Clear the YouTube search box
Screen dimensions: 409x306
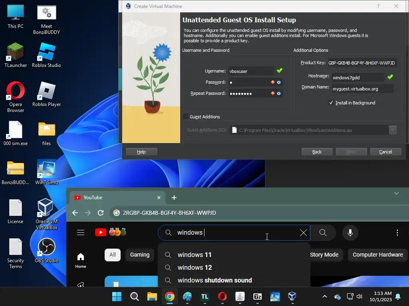[x=304, y=233]
